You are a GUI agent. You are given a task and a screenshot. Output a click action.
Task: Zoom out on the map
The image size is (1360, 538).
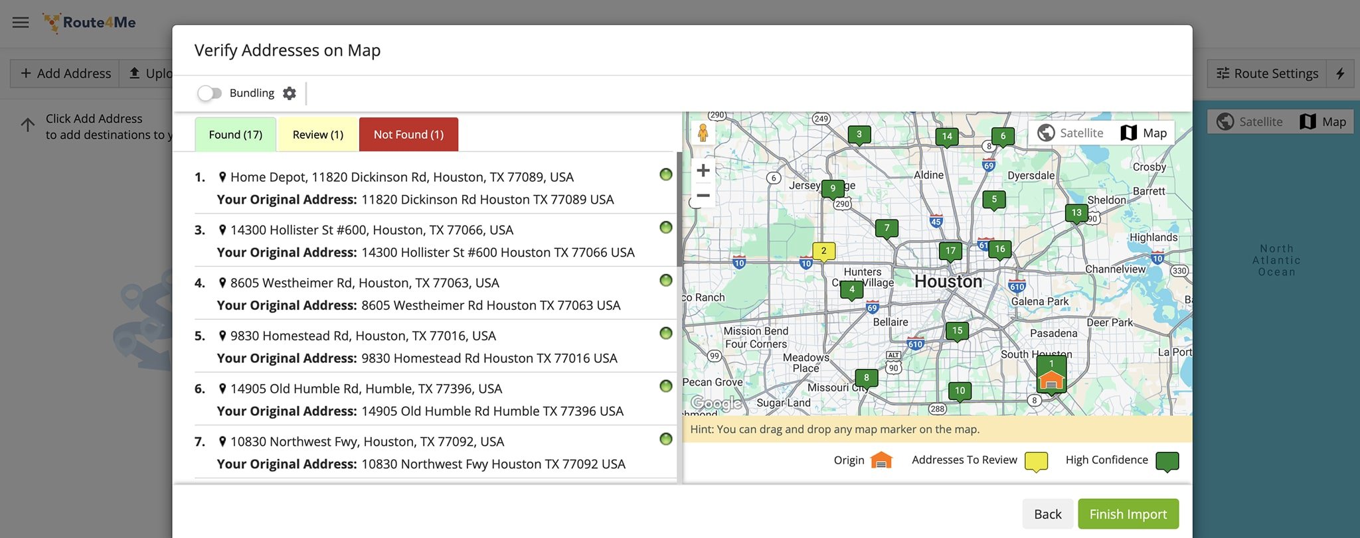703,196
